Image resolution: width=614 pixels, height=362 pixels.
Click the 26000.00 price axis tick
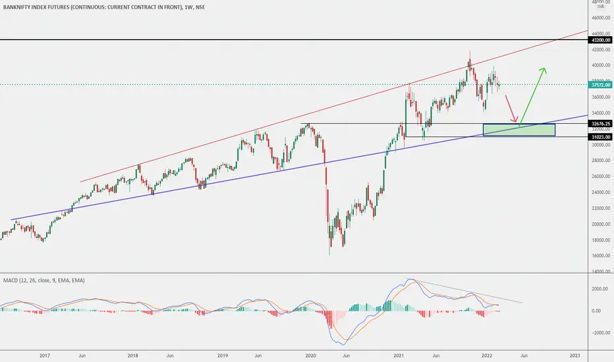[x=601, y=176]
